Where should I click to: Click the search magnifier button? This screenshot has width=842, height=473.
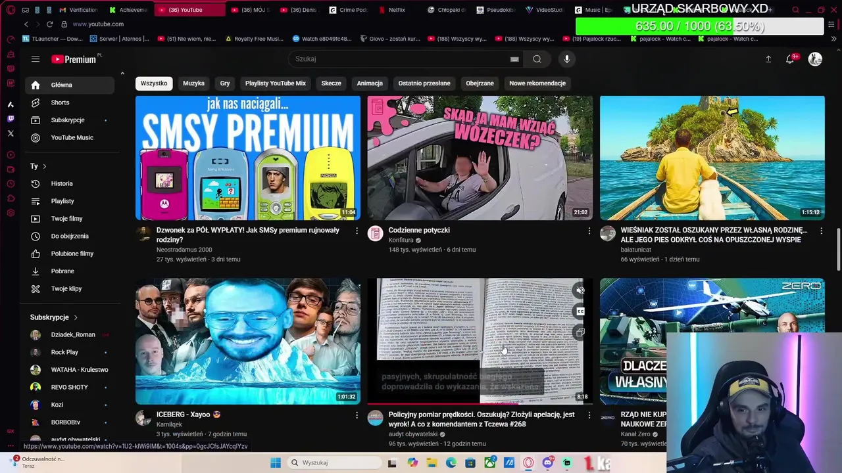[537, 59]
